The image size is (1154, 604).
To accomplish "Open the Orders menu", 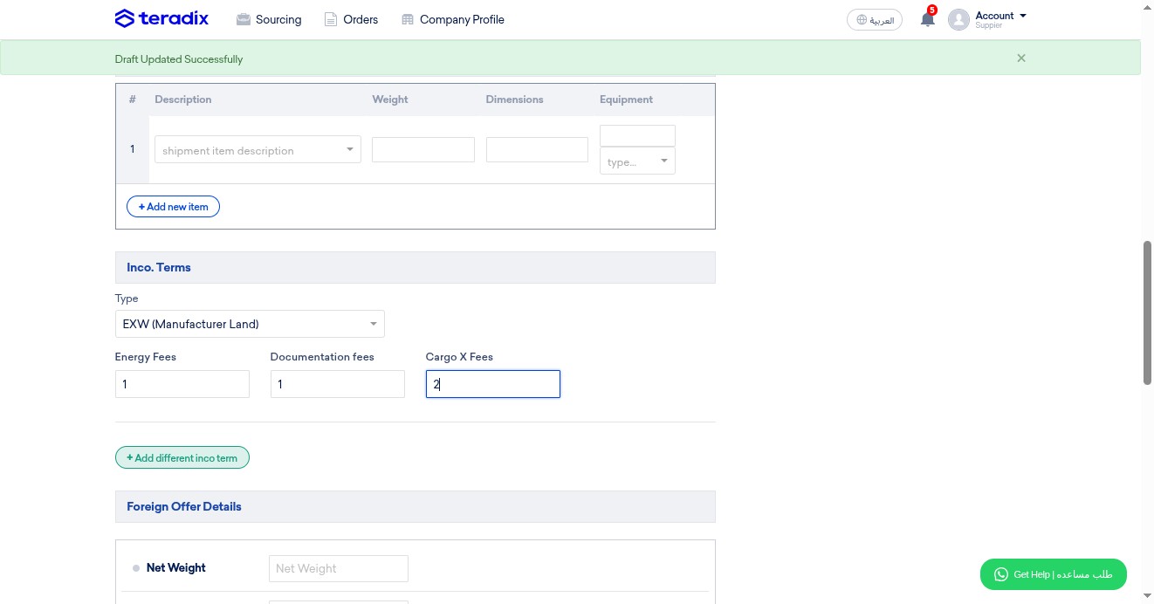I will (351, 19).
